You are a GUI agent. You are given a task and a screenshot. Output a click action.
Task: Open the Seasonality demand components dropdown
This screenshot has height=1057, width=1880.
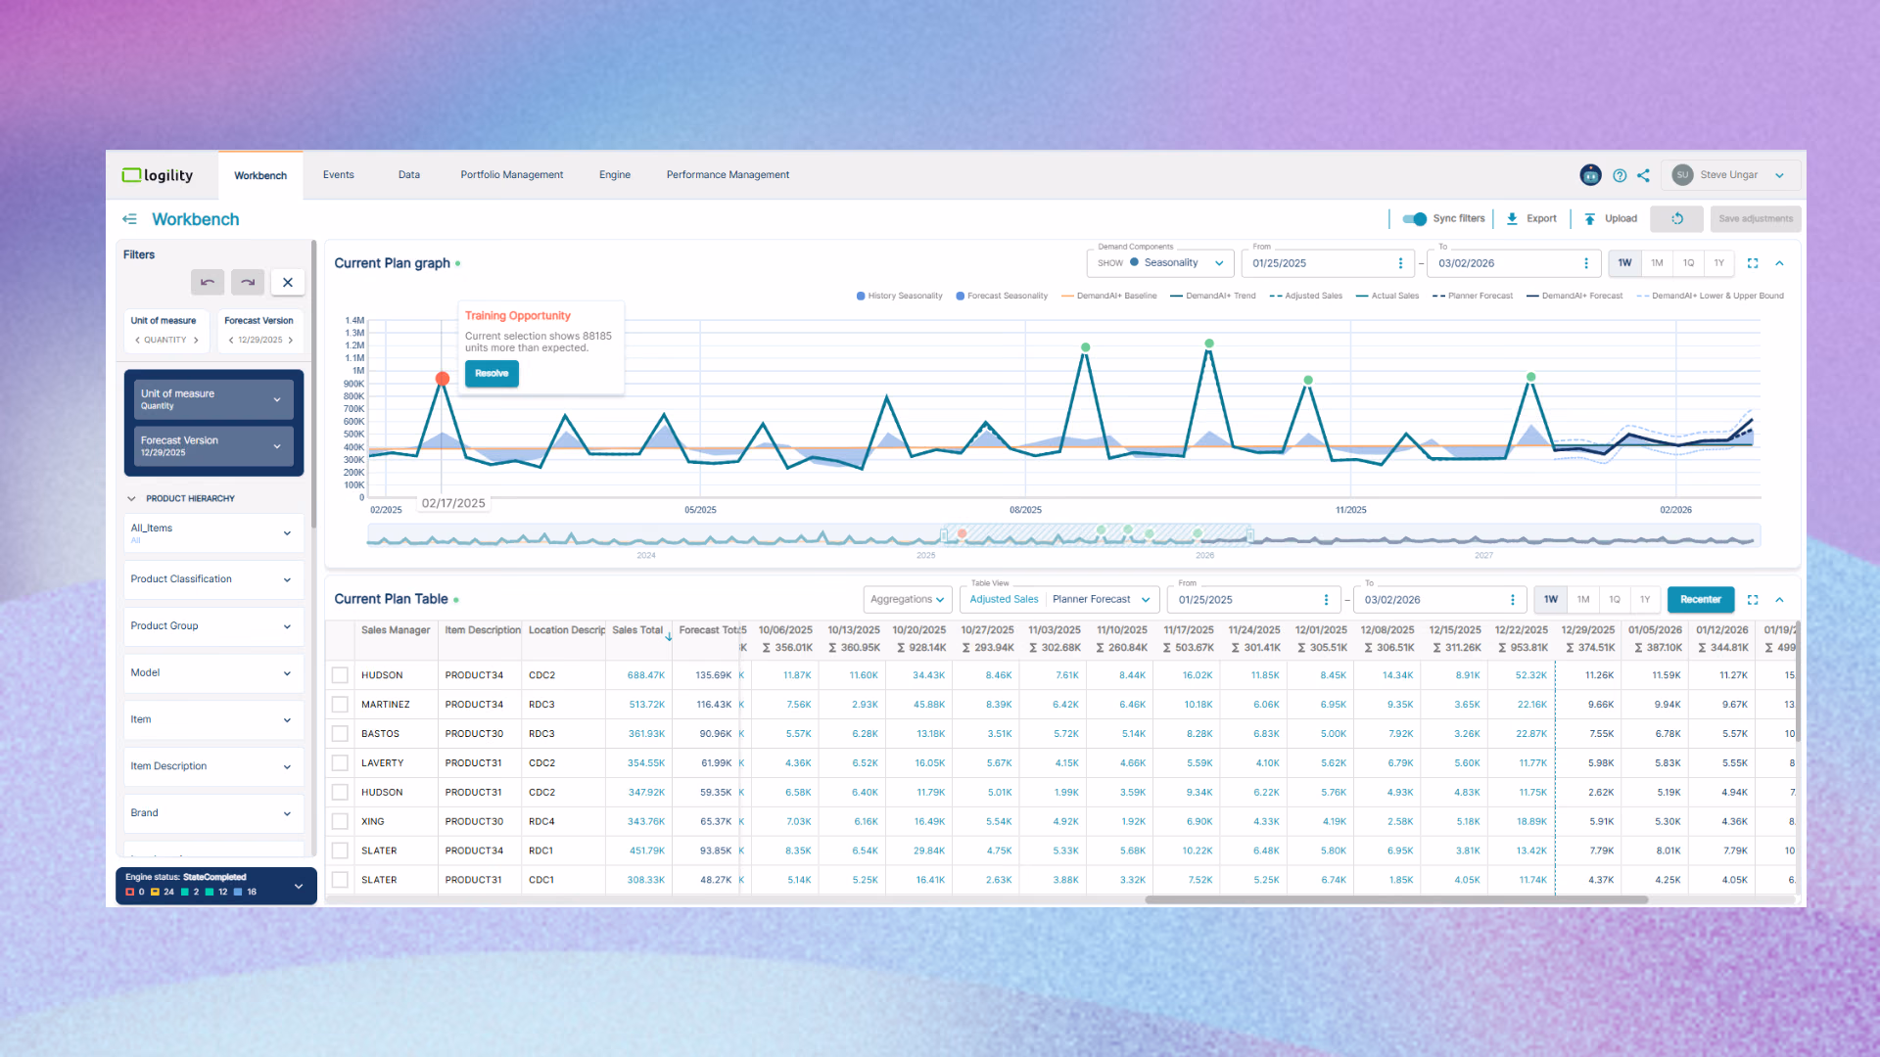click(1160, 263)
